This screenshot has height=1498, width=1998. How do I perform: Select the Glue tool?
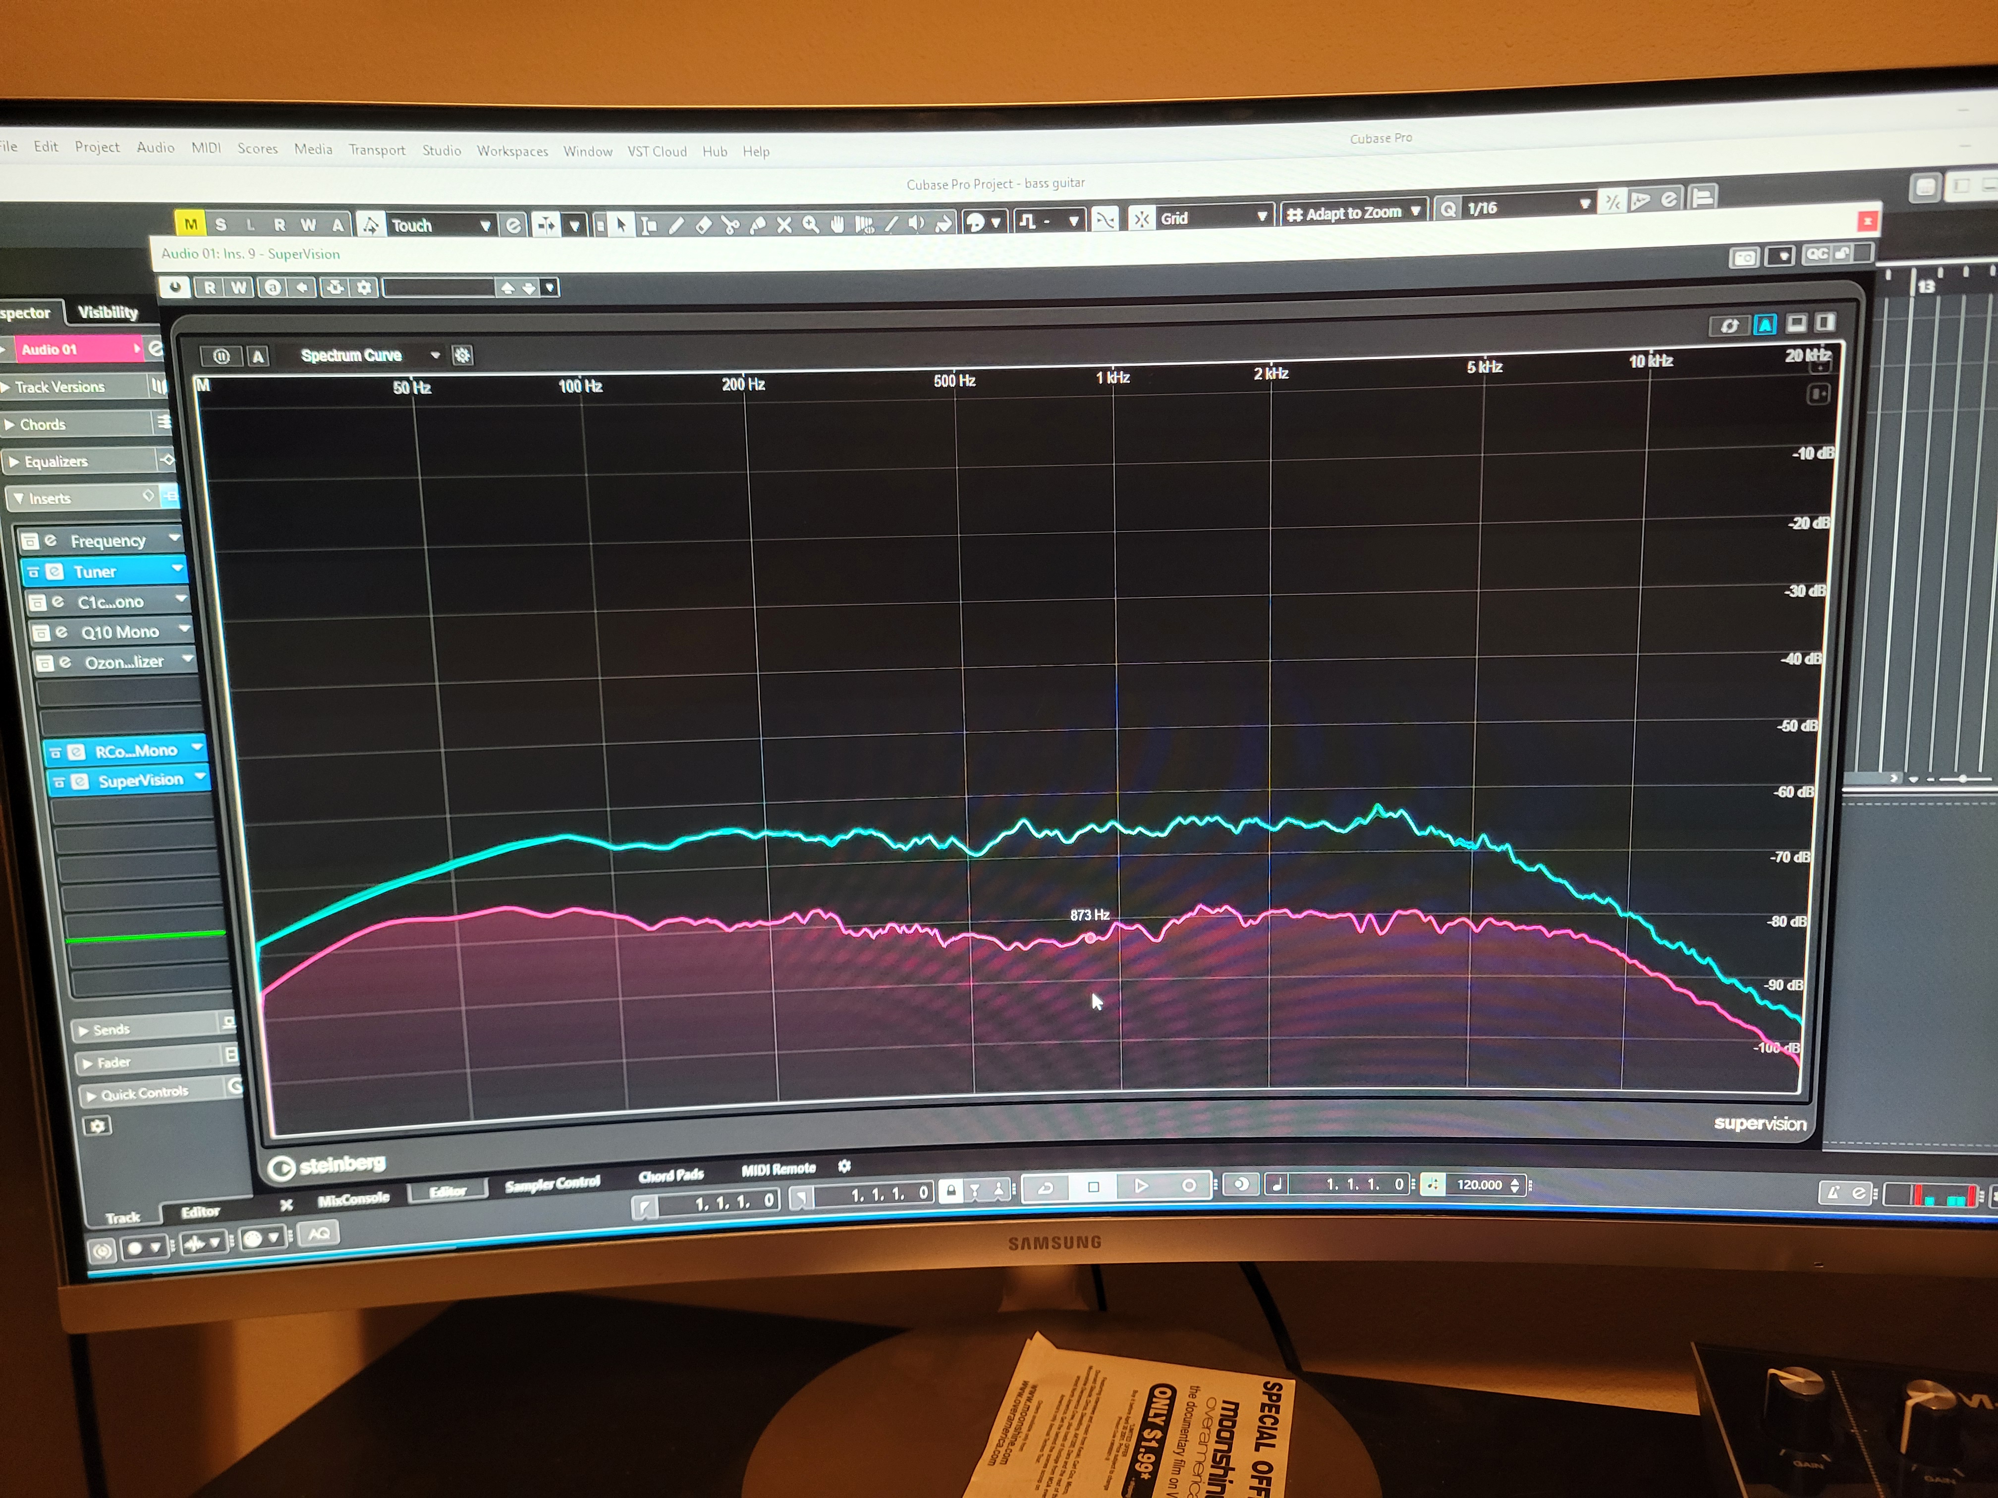[x=757, y=224]
